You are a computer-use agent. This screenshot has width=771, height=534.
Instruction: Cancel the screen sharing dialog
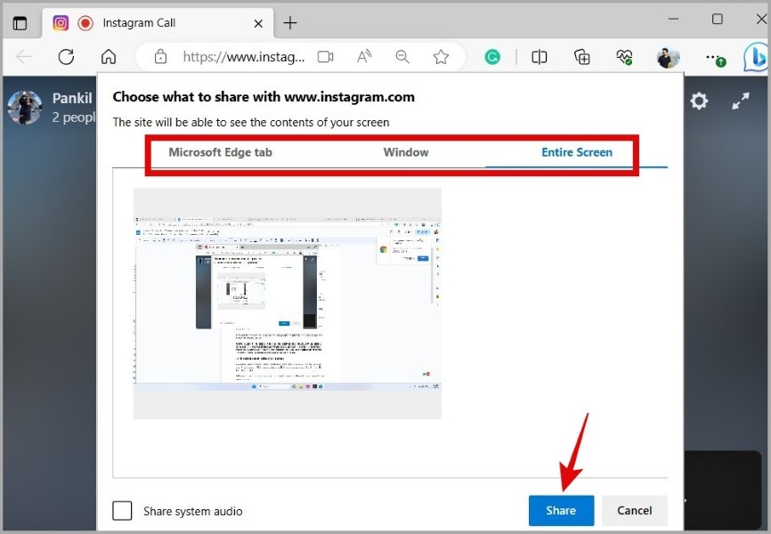634,510
